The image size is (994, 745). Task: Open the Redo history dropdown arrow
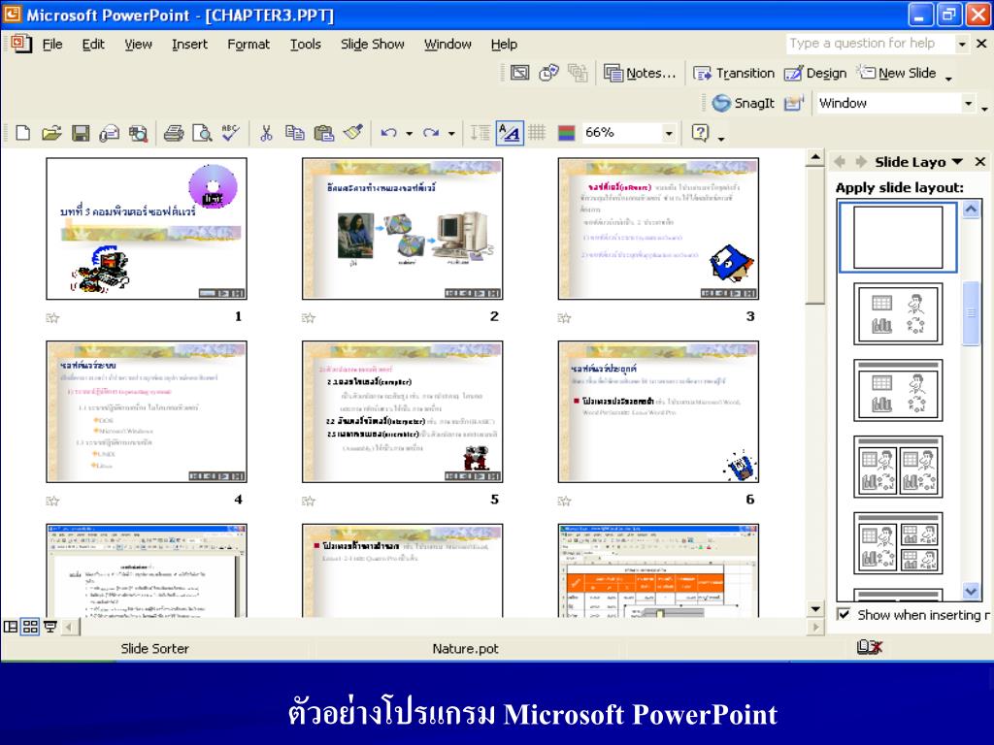pos(451,133)
